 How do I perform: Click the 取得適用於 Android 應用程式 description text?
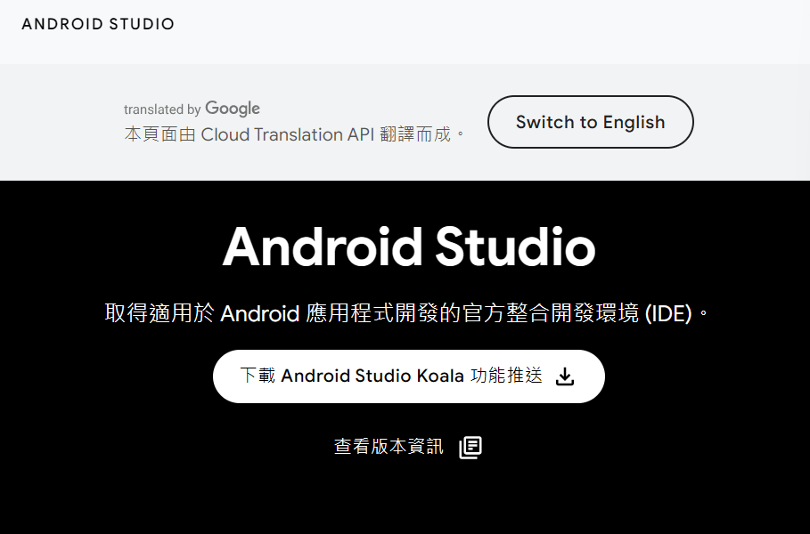(407, 313)
